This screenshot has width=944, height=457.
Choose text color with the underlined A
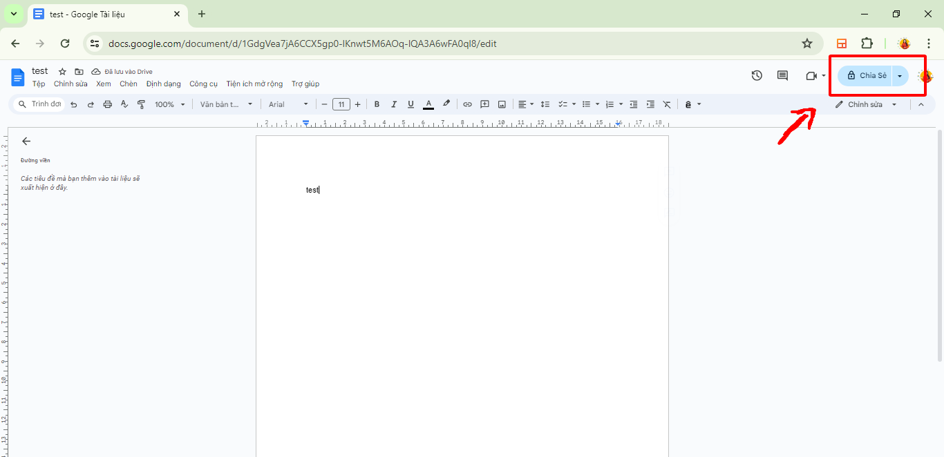(428, 104)
